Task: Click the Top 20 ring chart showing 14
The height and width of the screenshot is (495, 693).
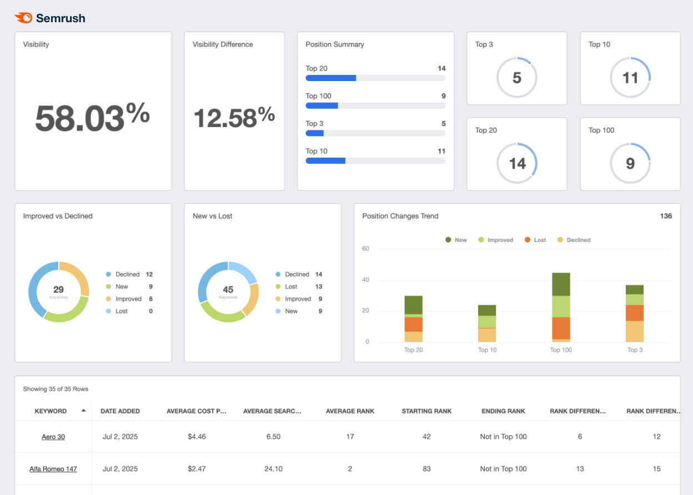Action: tap(516, 163)
